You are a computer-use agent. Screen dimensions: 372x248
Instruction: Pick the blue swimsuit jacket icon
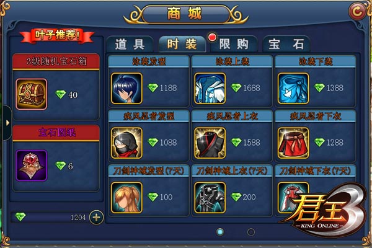point(210,88)
